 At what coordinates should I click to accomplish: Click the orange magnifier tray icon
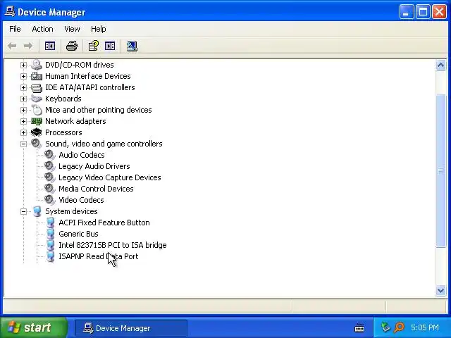[400, 327]
